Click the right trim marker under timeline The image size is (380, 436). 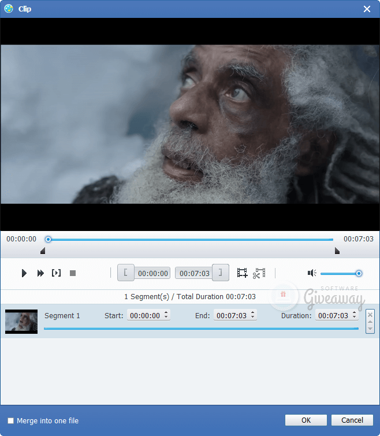[337, 251]
